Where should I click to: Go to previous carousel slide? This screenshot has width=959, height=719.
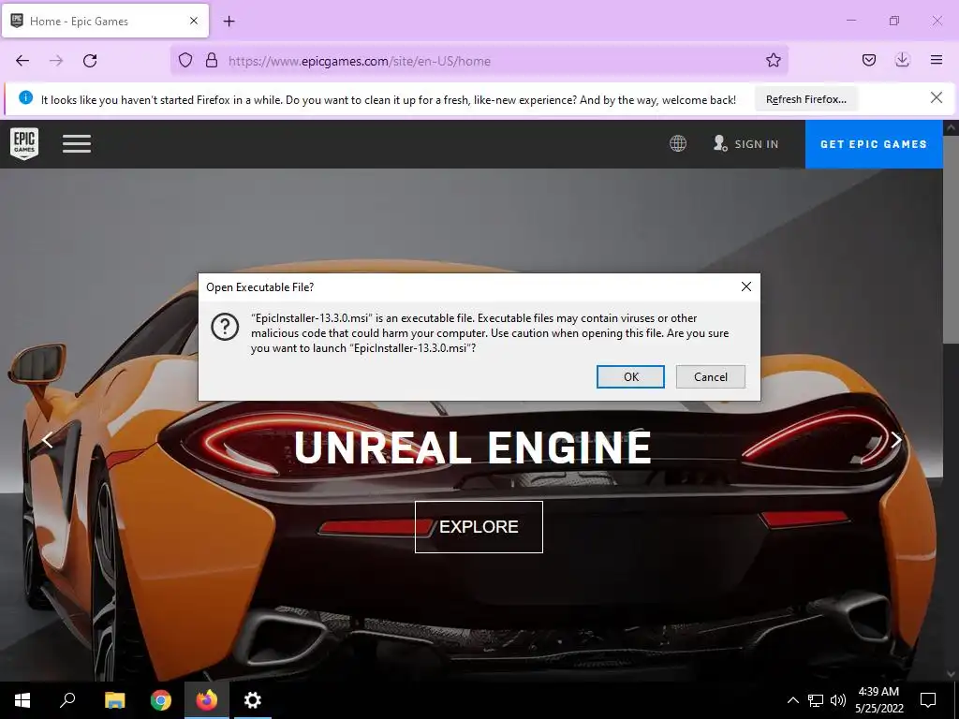pyautogui.click(x=47, y=440)
